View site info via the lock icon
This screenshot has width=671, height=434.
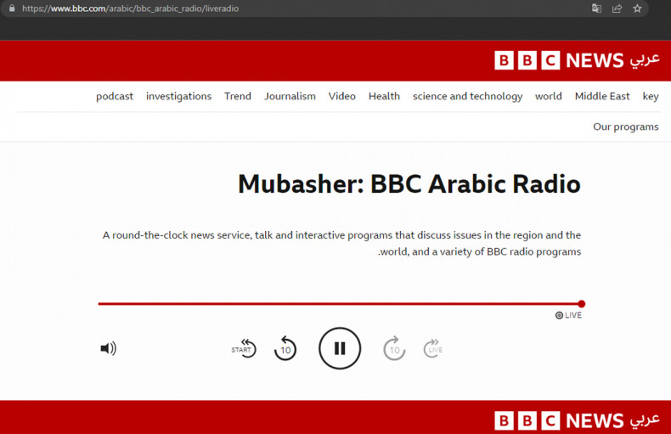pos(11,8)
